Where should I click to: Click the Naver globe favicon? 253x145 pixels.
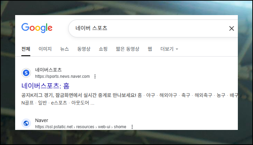(26, 123)
